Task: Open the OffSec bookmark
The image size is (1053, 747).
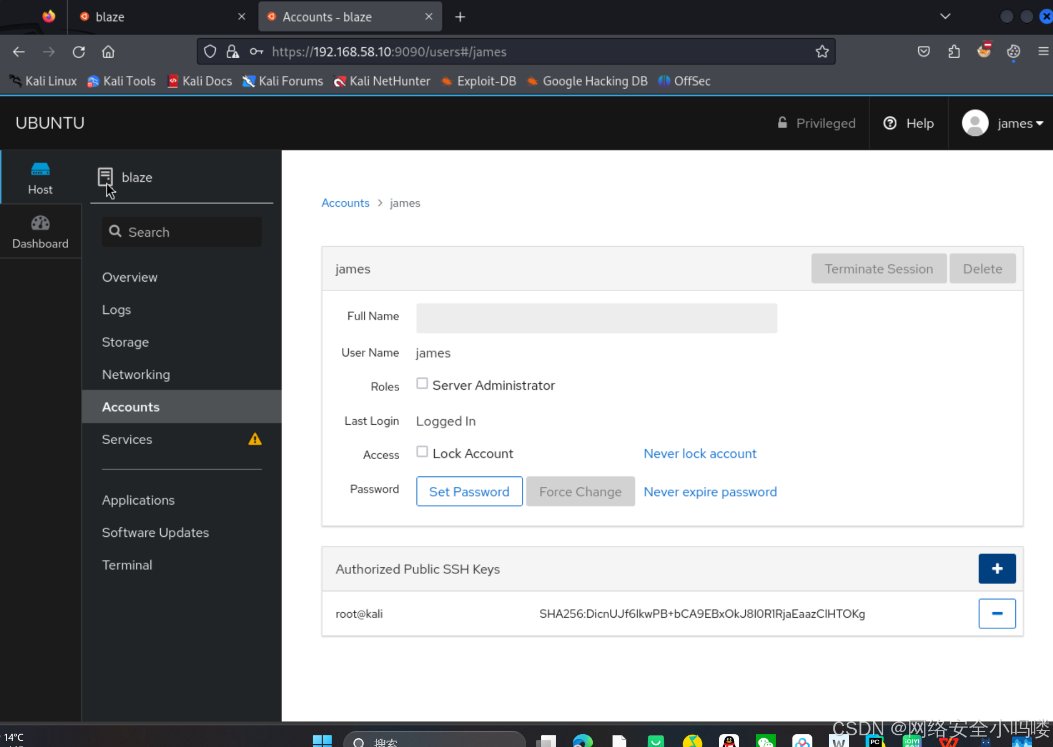Action: (x=684, y=81)
